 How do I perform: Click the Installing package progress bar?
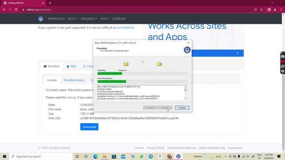click(142, 73)
